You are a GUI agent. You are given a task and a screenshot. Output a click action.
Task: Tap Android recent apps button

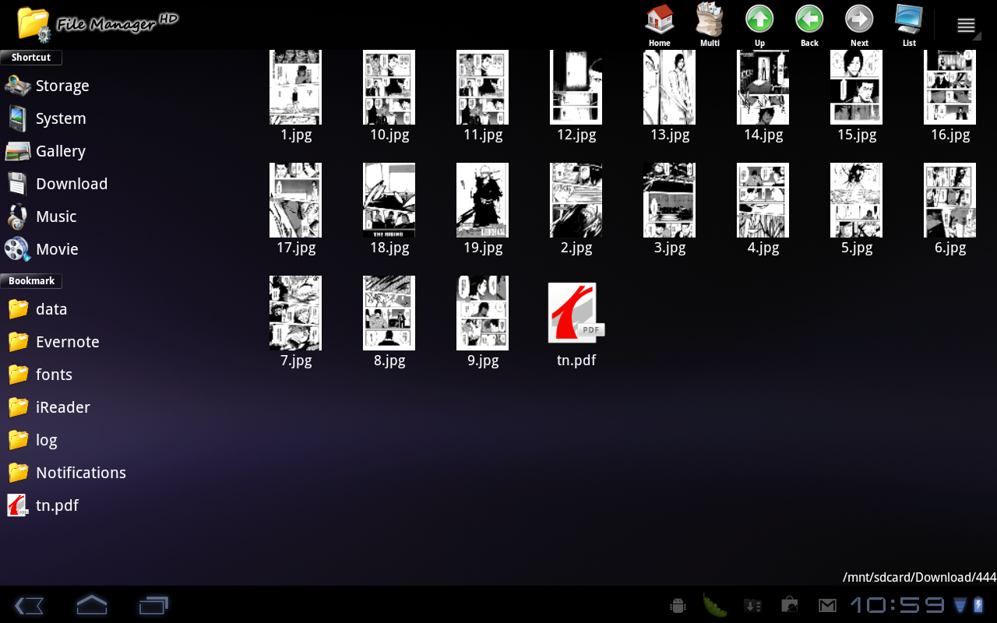153,605
